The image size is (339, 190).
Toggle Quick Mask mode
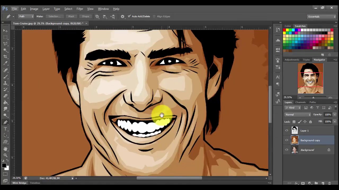5,174
